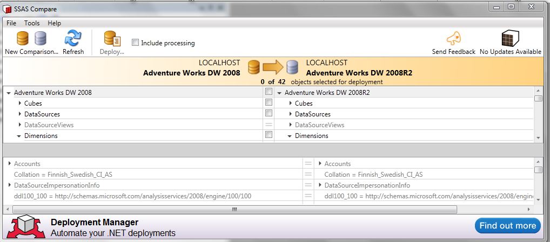Image resolution: width=550 pixels, height=242 pixels.
Task: Click the grey splitter bar between panes
Action: (273, 150)
